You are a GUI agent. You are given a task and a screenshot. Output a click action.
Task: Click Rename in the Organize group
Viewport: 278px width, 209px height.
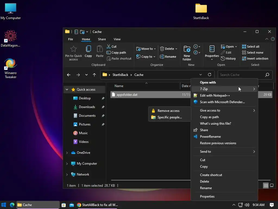coord(168,57)
